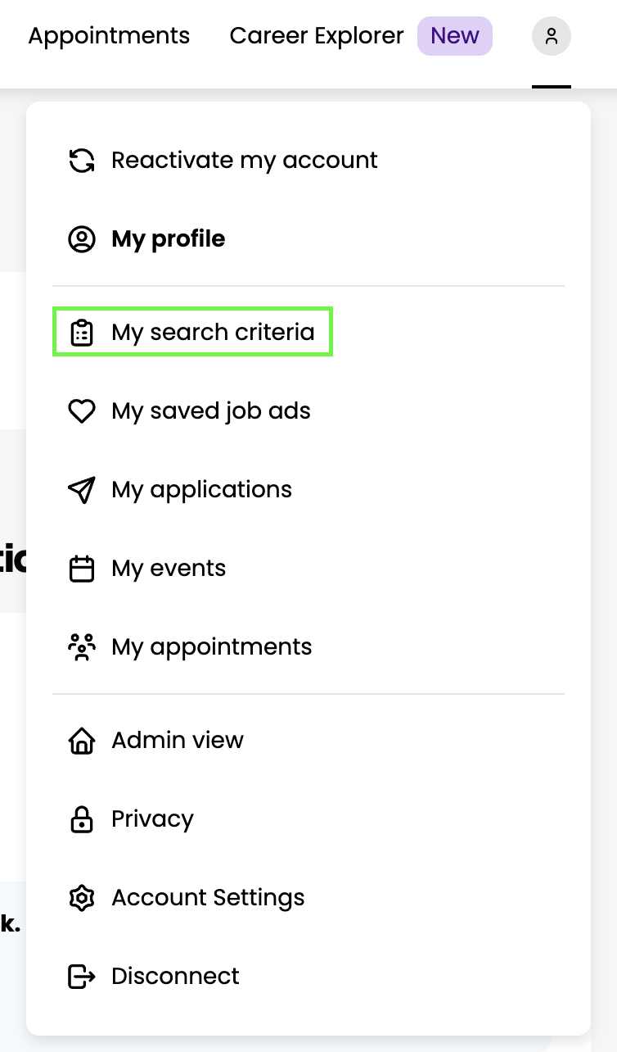Go to Account Settings text link
The image size is (617, 1052).
coord(208,897)
